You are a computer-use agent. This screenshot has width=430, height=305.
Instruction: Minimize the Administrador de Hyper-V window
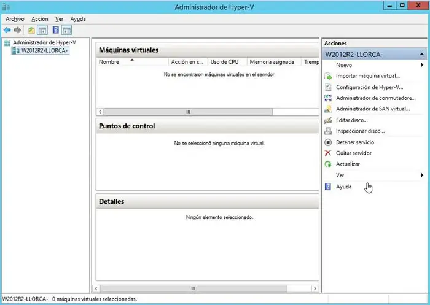tap(389, 6)
